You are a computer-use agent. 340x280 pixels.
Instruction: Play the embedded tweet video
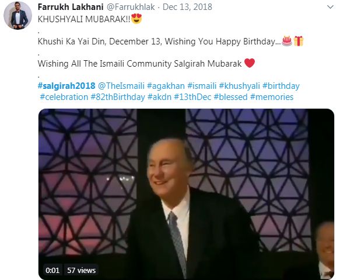pos(186,194)
